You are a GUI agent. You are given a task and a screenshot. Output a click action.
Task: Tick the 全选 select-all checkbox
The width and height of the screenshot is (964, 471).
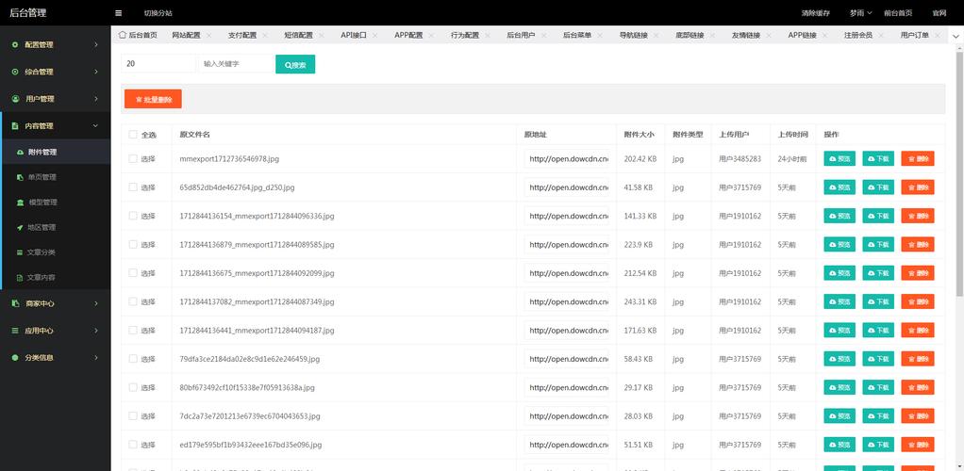point(133,135)
